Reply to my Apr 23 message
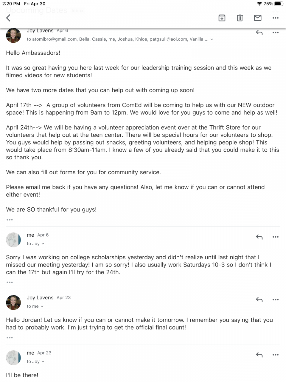The image size is (286, 382). pyautogui.click(x=259, y=355)
